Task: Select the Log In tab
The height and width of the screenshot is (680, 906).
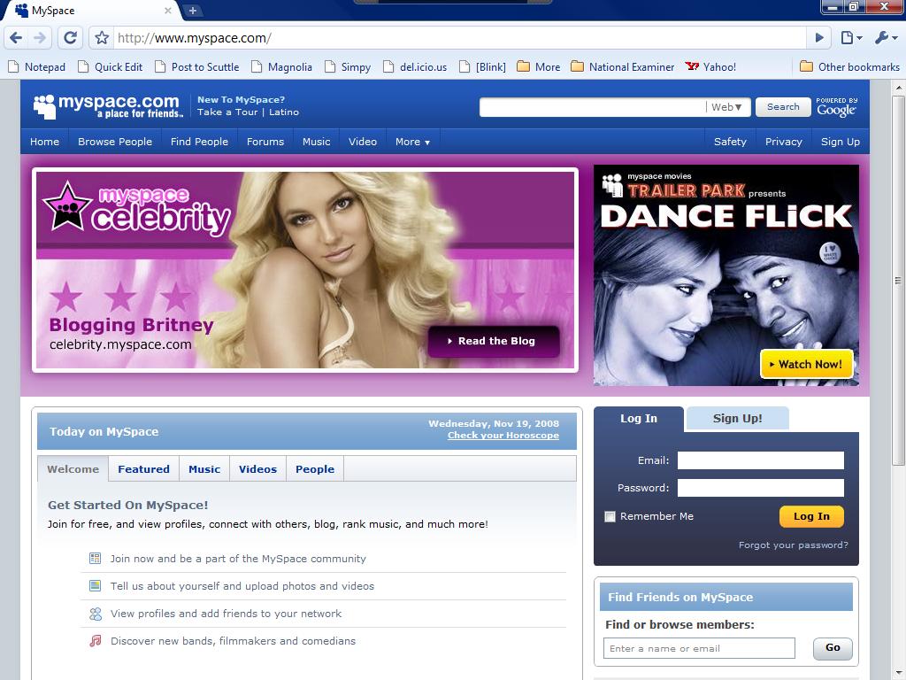Action: click(x=639, y=419)
